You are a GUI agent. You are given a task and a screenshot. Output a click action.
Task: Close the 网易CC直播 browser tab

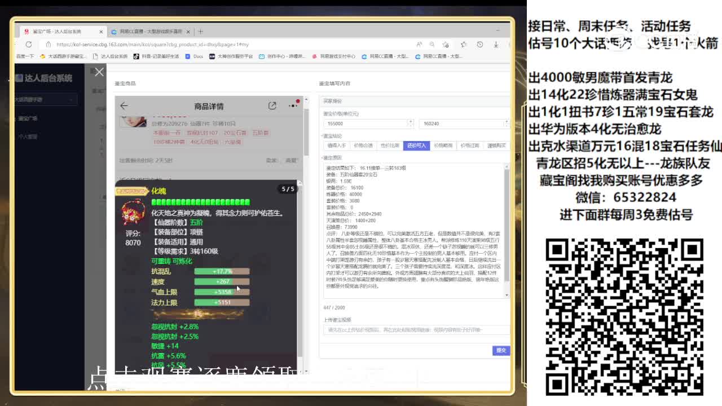point(188,32)
